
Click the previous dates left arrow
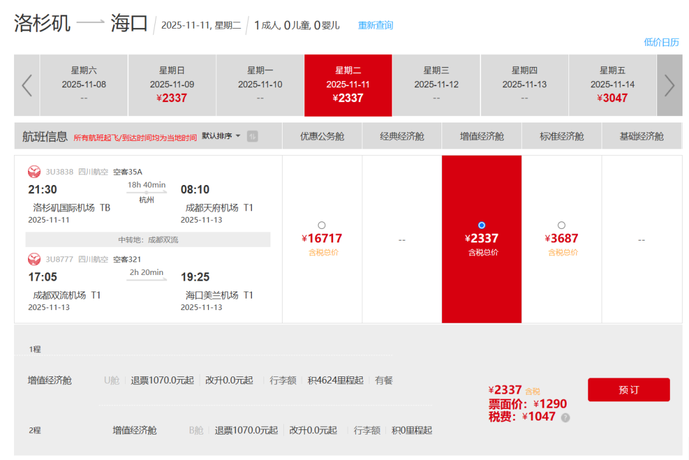tap(27, 85)
